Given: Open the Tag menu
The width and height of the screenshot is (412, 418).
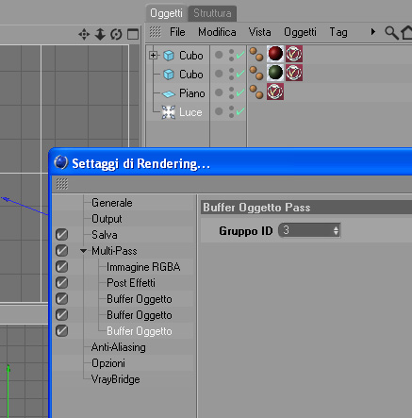Looking at the screenshot, I should coord(338,32).
